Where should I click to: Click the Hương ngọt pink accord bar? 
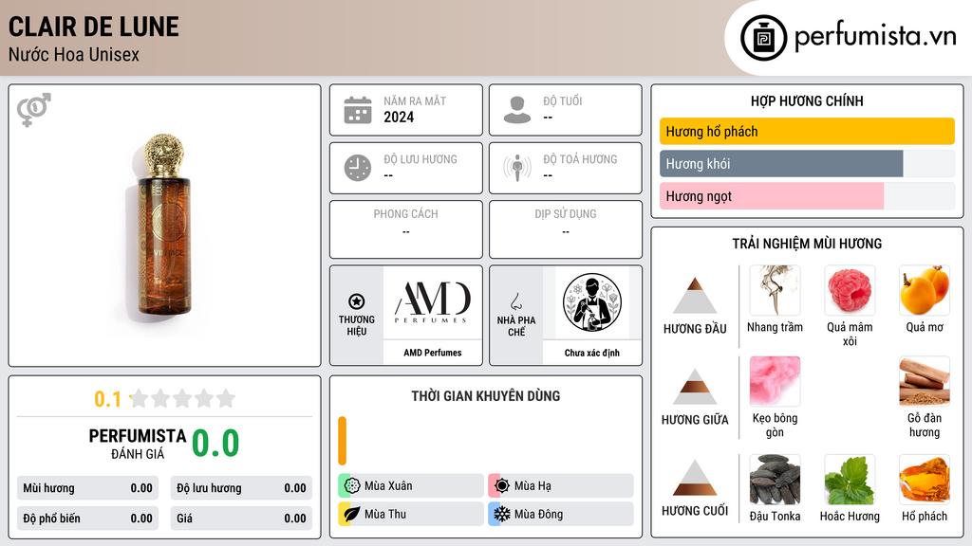coord(772,196)
